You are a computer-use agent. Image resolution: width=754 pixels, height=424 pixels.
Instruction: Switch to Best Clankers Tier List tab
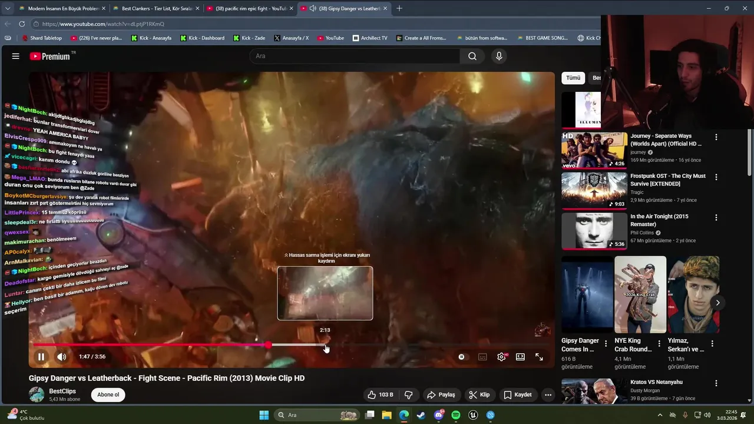coord(156,8)
